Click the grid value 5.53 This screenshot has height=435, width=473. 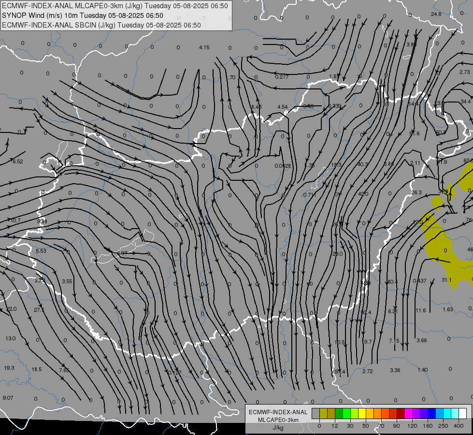pos(41,251)
